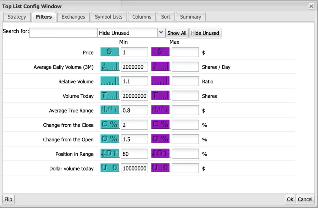
Task: Click the teal Min Position in Range icon
Action: [x=109, y=154]
